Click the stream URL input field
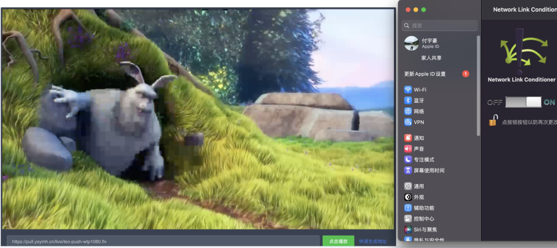 pos(163,241)
